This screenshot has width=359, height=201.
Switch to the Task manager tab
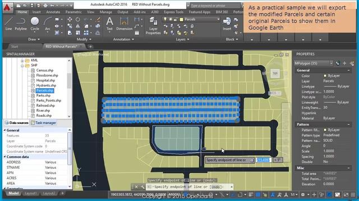pyautogui.click(x=44, y=123)
